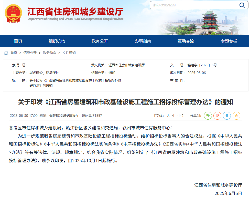Click the 索引号 label
249x197 pixels.
(19, 65)
